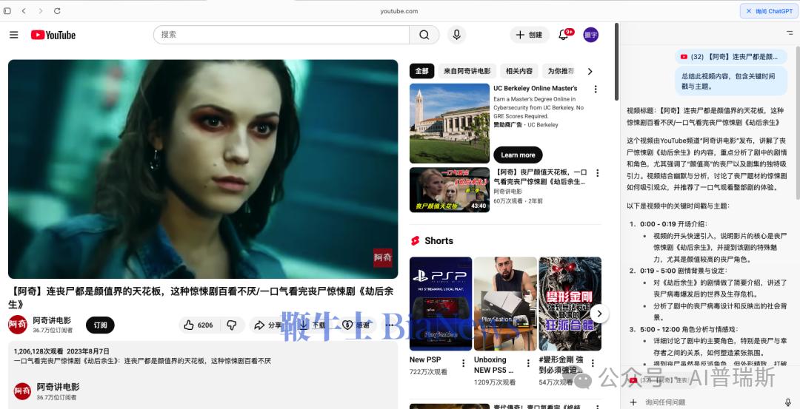
Task: Open options for New PSP short
Action: click(463, 363)
